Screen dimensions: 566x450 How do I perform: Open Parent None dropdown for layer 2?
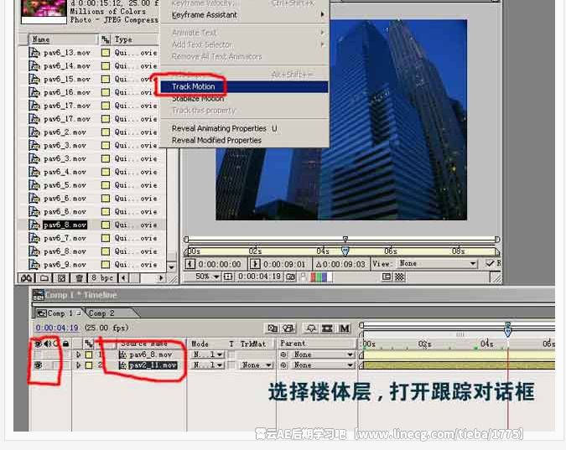click(x=322, y=365)
